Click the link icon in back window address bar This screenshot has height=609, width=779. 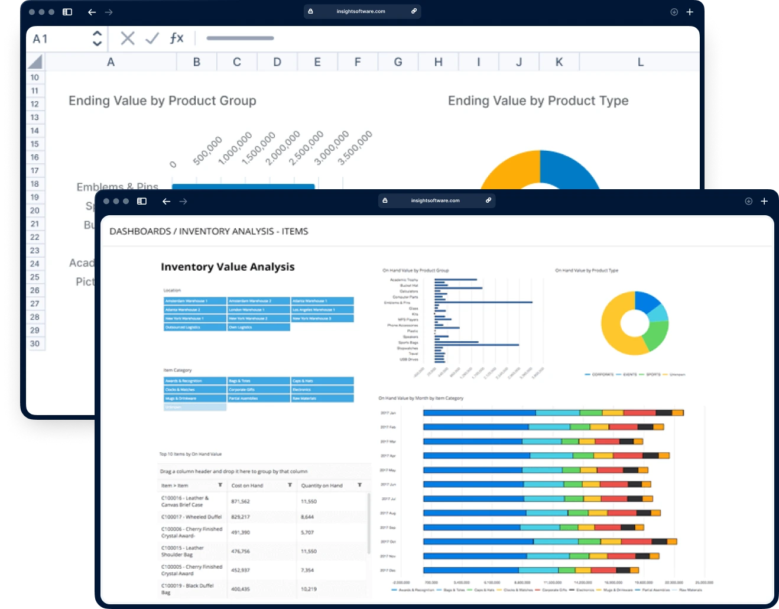coord(414,11)
